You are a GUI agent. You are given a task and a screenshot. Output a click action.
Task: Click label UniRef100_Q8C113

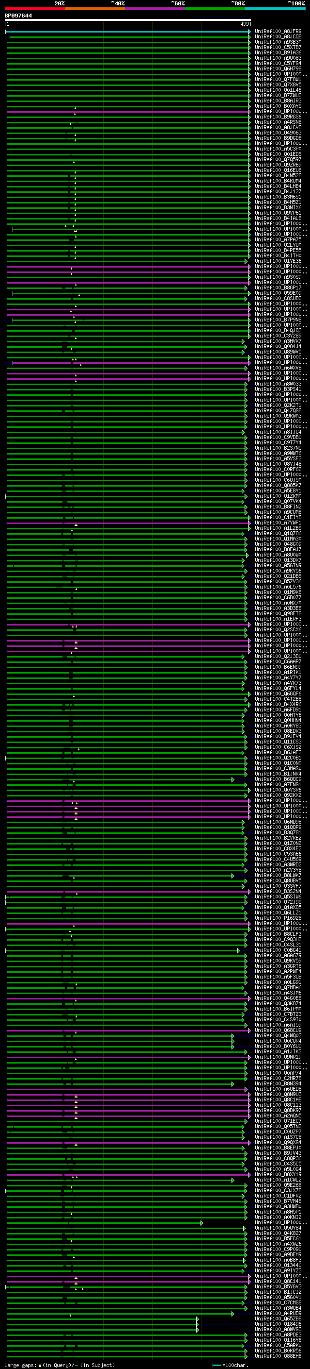coord(278,1105)
